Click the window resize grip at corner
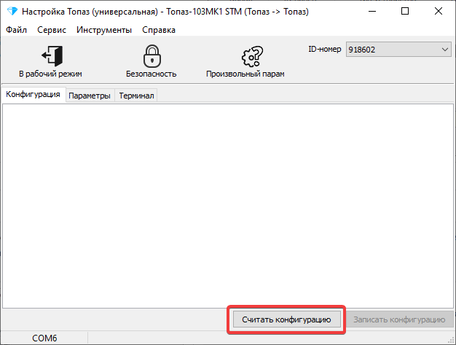Viewport: 456px width, 345px height. point(451,341)
